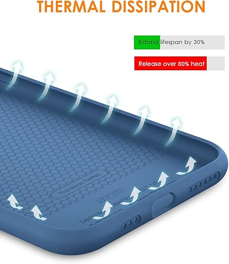Click the charging port cutout on the case
This screenshot has height=264, width=229.
click(163, 204)
